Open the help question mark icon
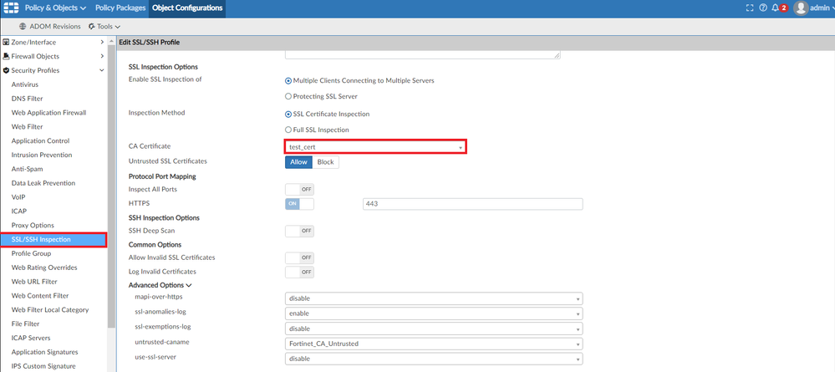Screen dimensions: 835x372 click(x=762, y=8)
